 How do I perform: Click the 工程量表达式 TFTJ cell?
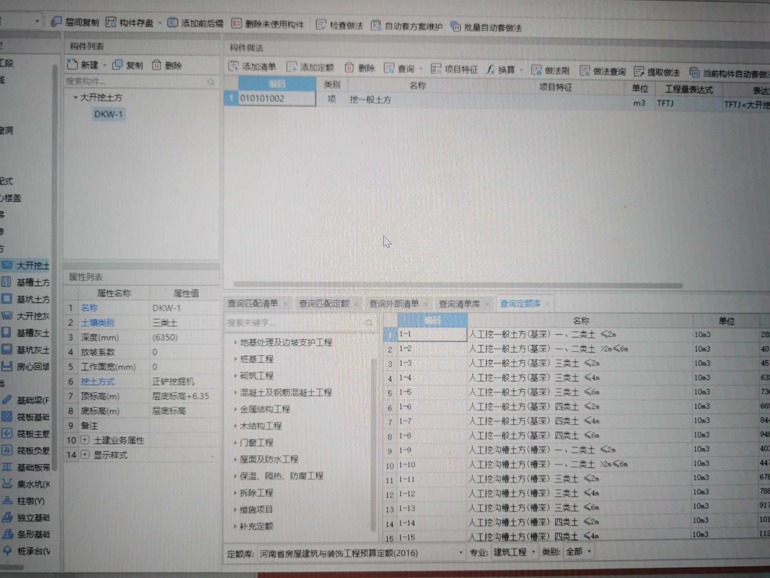(x=688, y=103)
